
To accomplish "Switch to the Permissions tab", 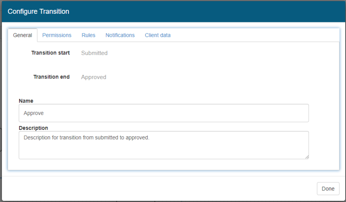I will click(57, 35).
